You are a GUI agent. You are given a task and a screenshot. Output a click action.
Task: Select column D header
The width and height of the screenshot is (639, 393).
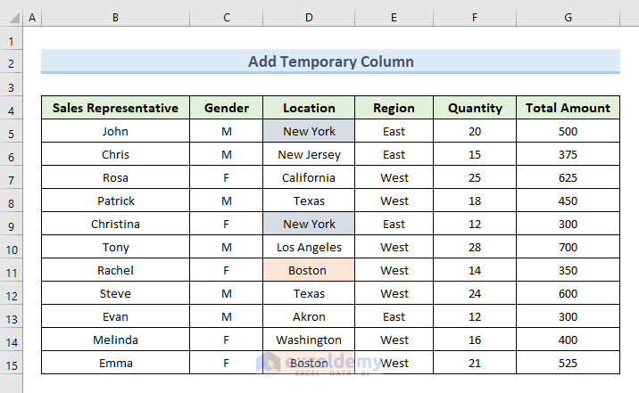[309, 18]
